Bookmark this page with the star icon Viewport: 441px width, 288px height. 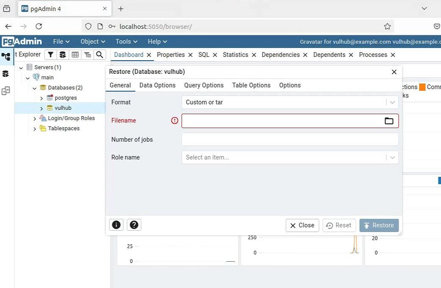coord(387,26)
